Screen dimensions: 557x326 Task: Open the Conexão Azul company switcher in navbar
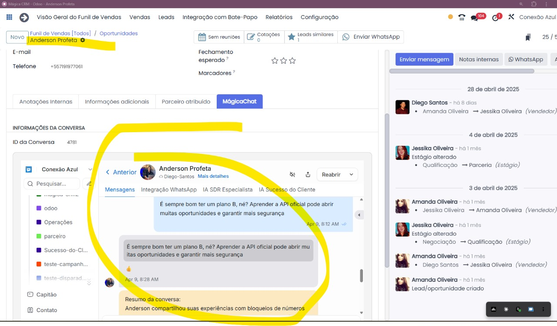click(x=538, y=17)
